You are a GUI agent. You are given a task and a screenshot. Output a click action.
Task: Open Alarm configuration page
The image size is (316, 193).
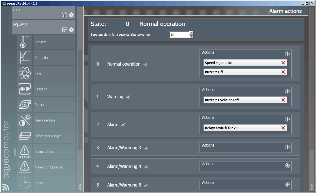pos(49,167)
